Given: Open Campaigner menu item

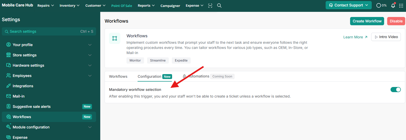Looking at the screenshot, I should click(170, 6).
